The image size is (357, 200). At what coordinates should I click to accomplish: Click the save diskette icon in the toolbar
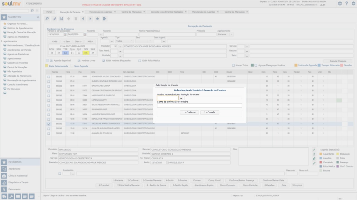(61, 19)
